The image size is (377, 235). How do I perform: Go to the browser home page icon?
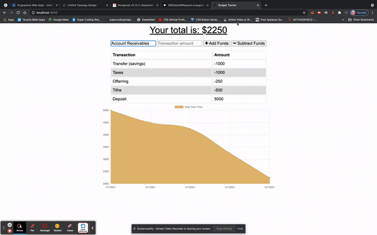[25, 13]
